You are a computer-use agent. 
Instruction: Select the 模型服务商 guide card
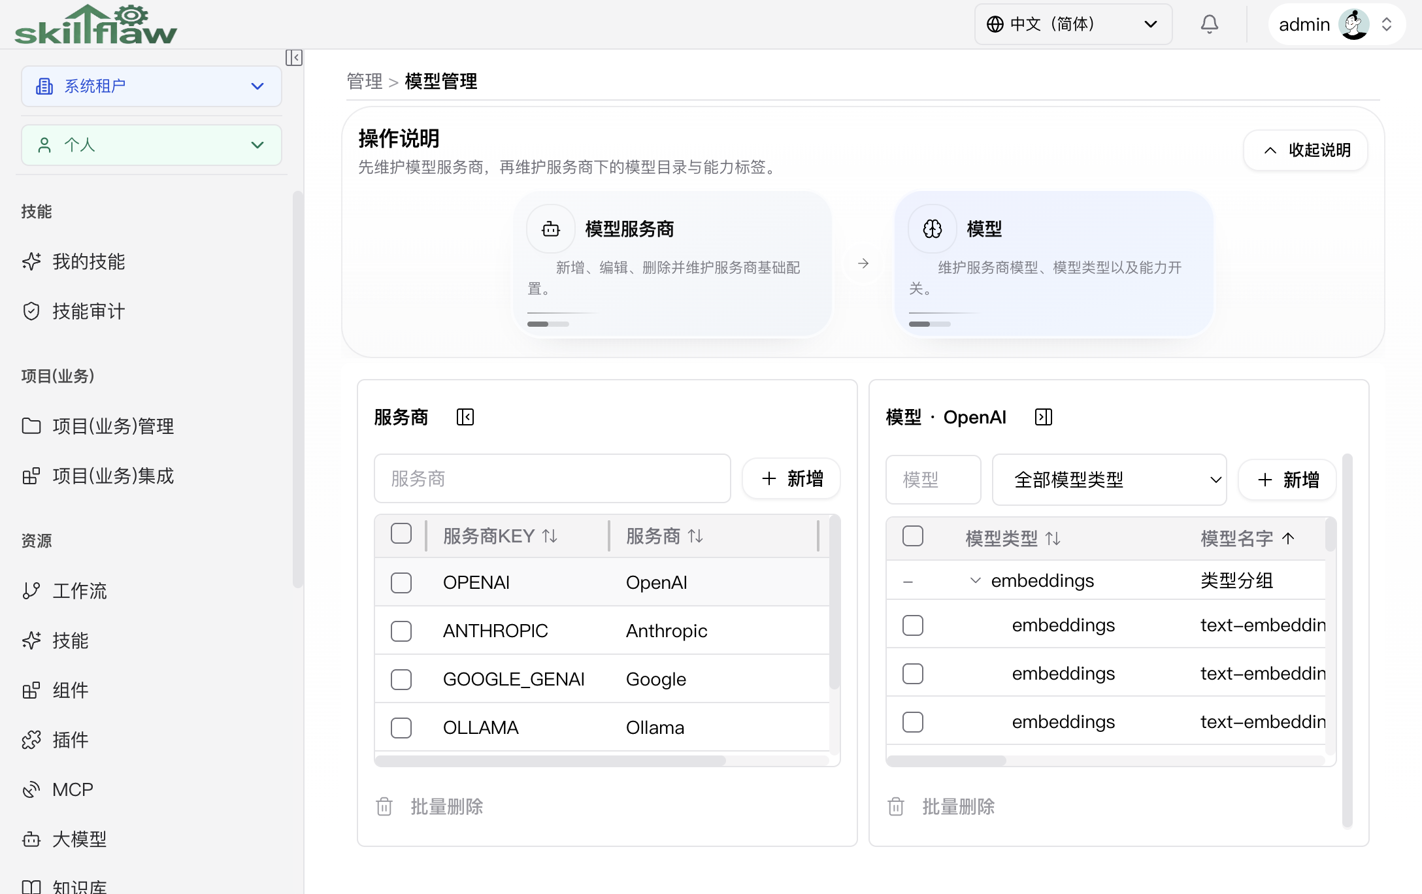[x=672, y=264]
